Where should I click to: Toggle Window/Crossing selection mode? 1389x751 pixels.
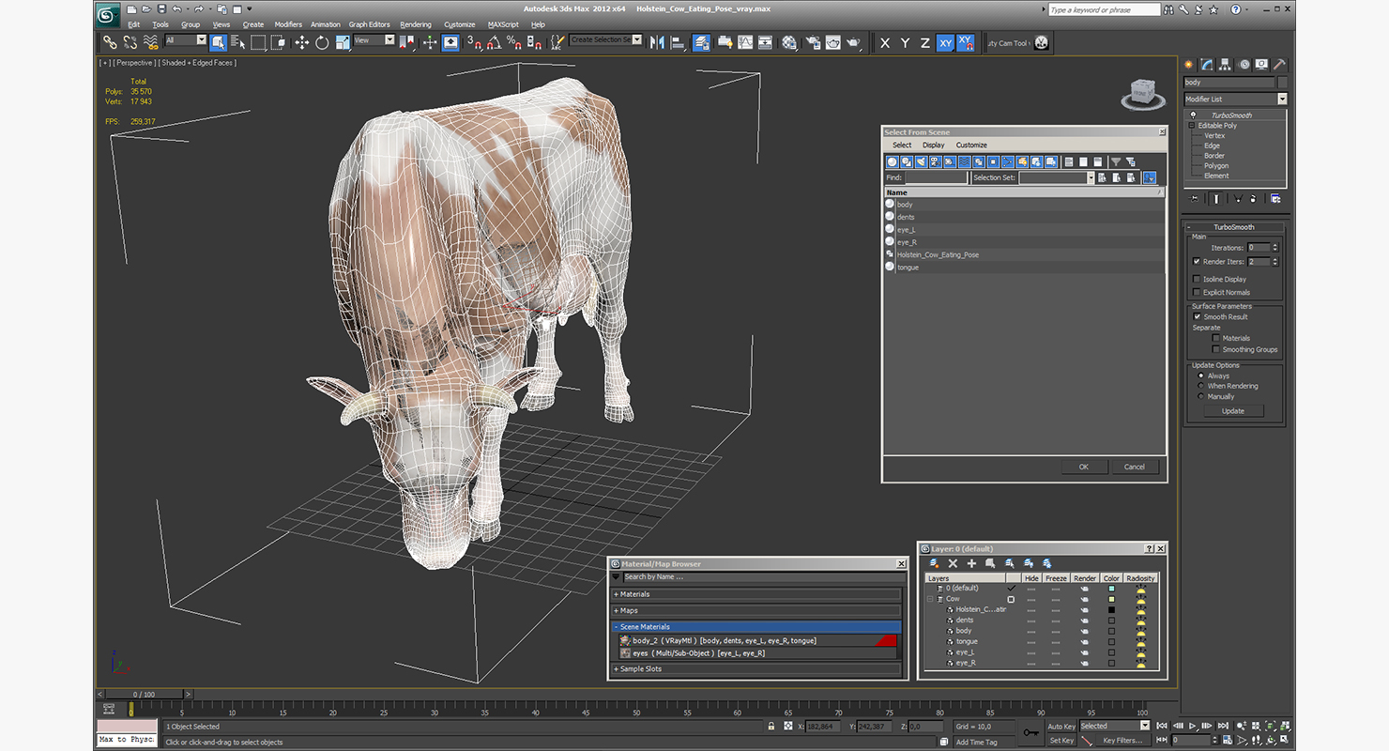(x=278, y=42)
